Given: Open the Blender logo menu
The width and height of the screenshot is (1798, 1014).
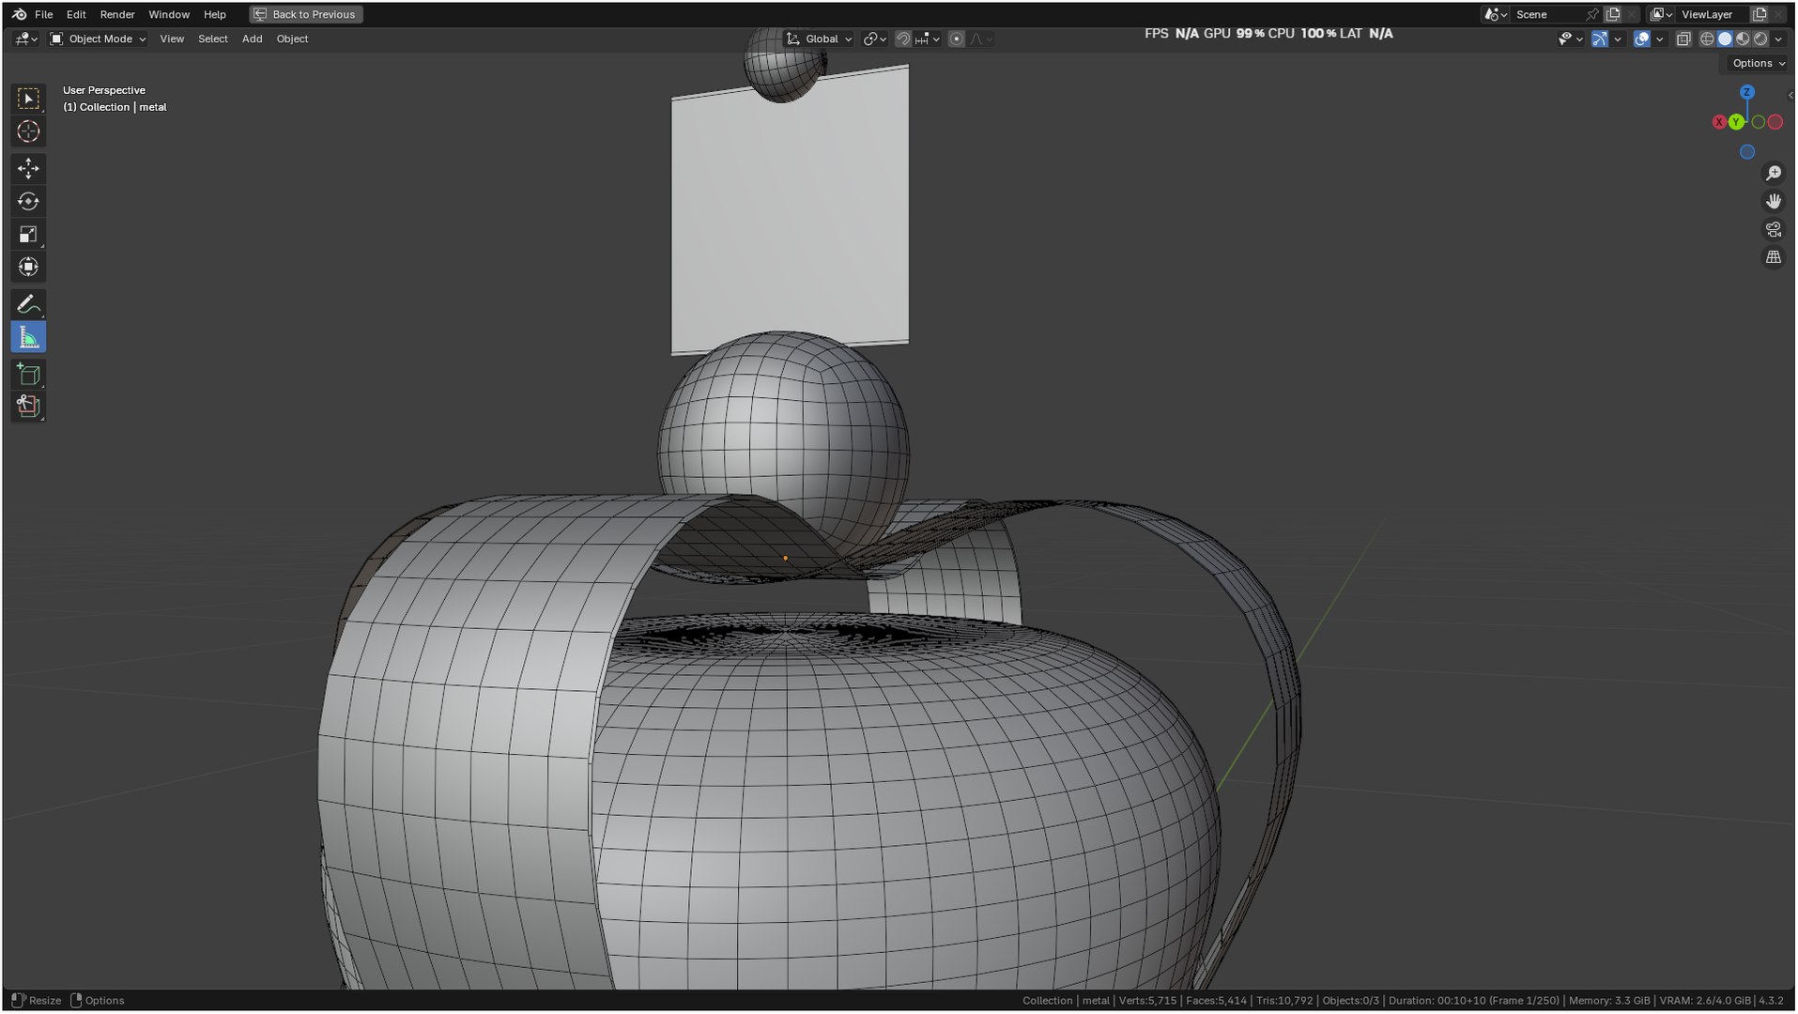Looking at the screenshot, I should pos(19,14).
